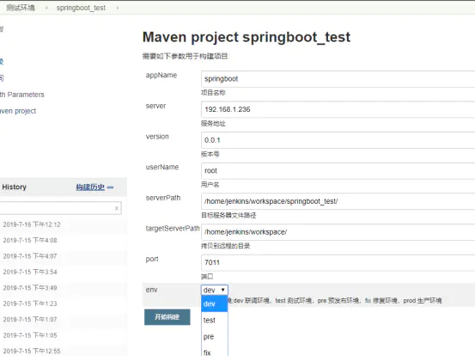Open the build from 2019-7-15 下午4:08

tap(30, 241)
